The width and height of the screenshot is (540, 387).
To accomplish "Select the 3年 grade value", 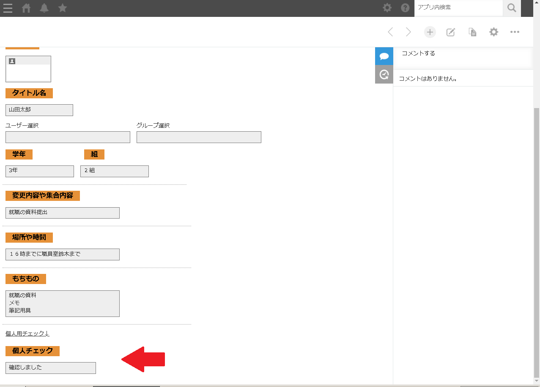I will tap(13, 170).
